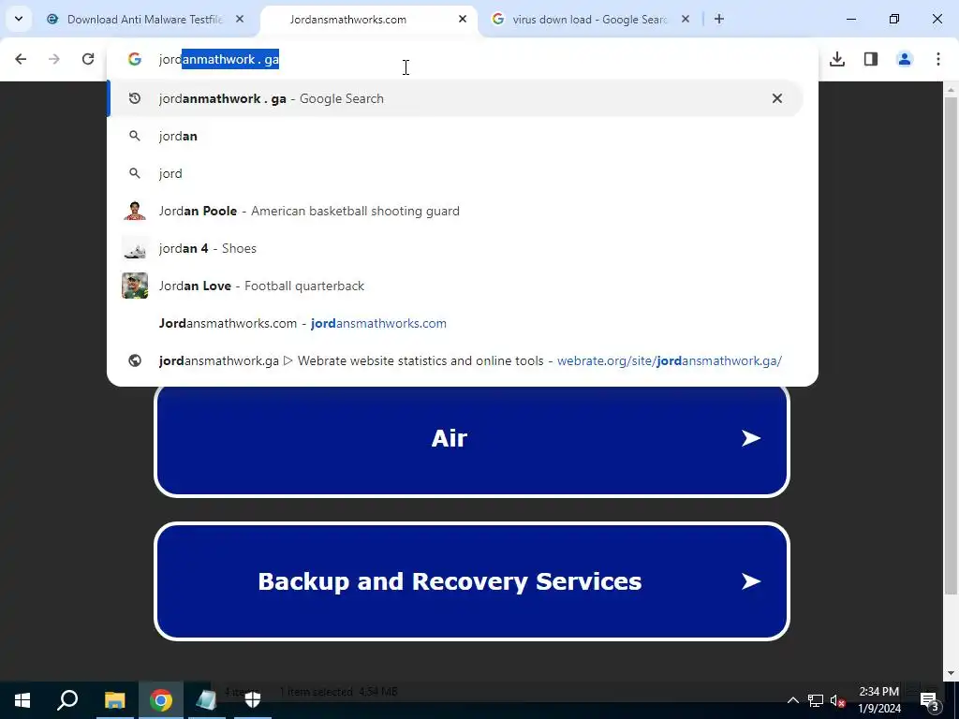Open Windows Security shield in taskbar

click(253, 700)
